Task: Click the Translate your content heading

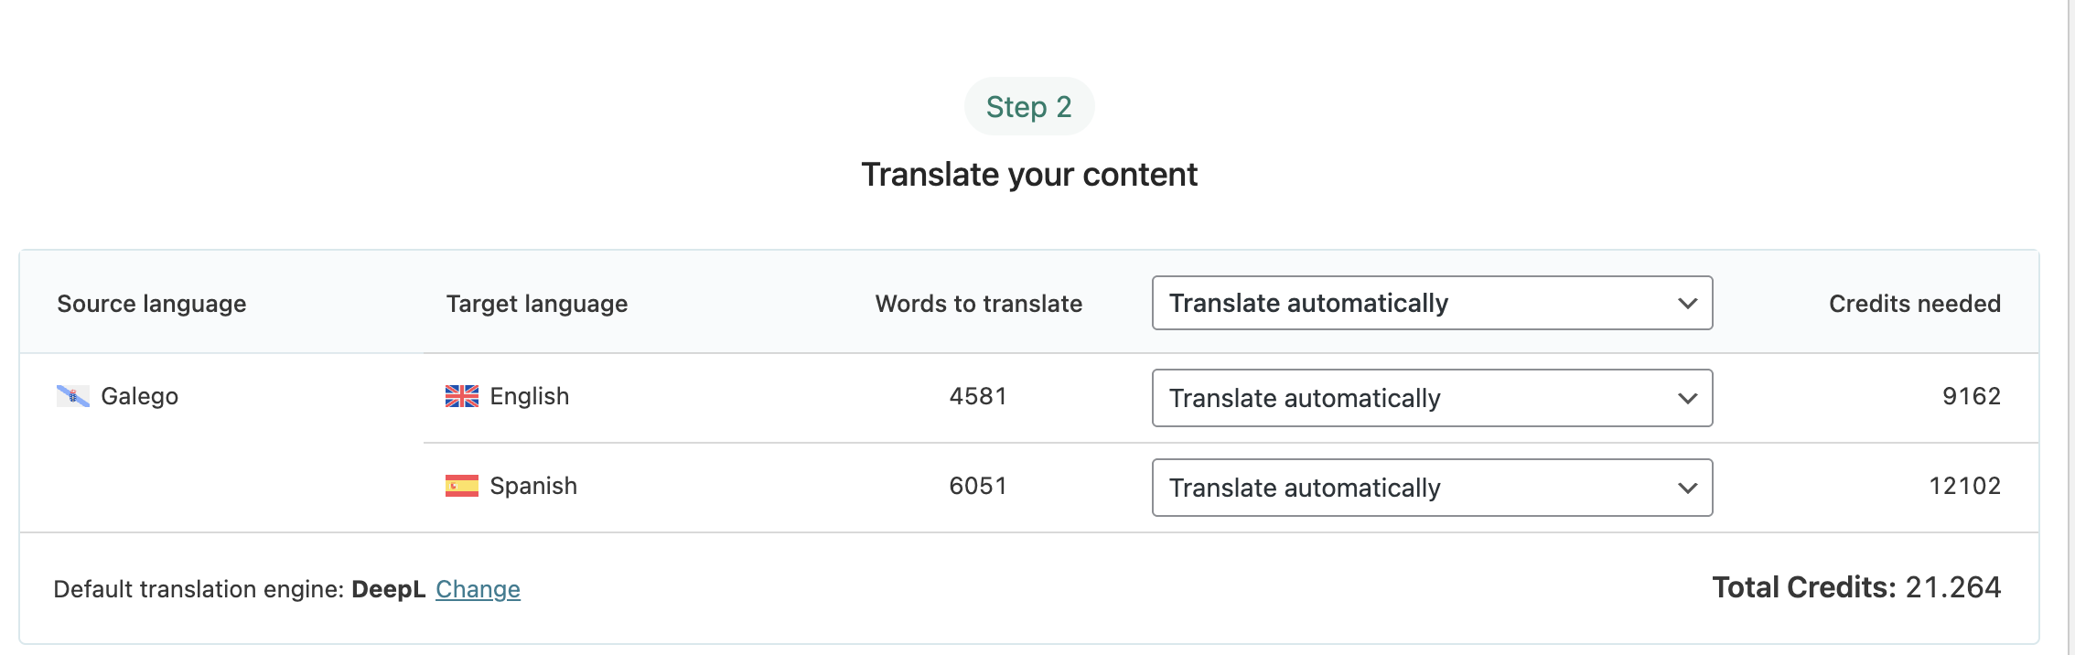Action: (x=1029, y=175)
